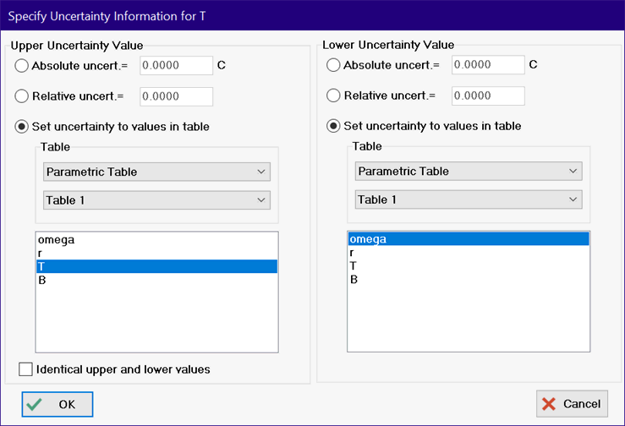Screen dimensions: 625x426
Task: Select r in upper variable list
Action: [x=156, y=253]
